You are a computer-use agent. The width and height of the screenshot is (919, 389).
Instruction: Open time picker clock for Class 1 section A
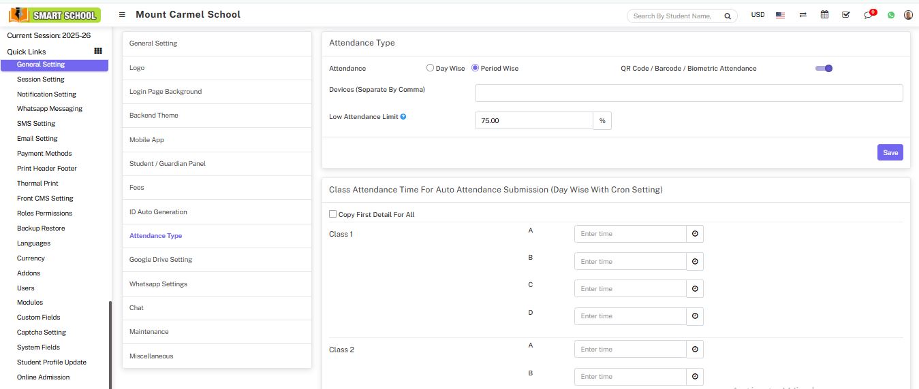point(695,234)
